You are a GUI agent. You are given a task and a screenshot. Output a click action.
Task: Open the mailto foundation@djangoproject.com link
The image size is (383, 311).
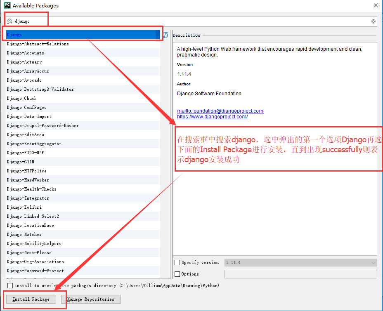[220, 111]
